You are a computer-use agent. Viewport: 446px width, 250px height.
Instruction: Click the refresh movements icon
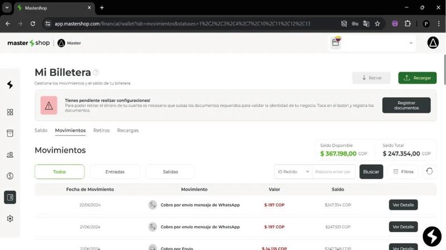[429, 172]
